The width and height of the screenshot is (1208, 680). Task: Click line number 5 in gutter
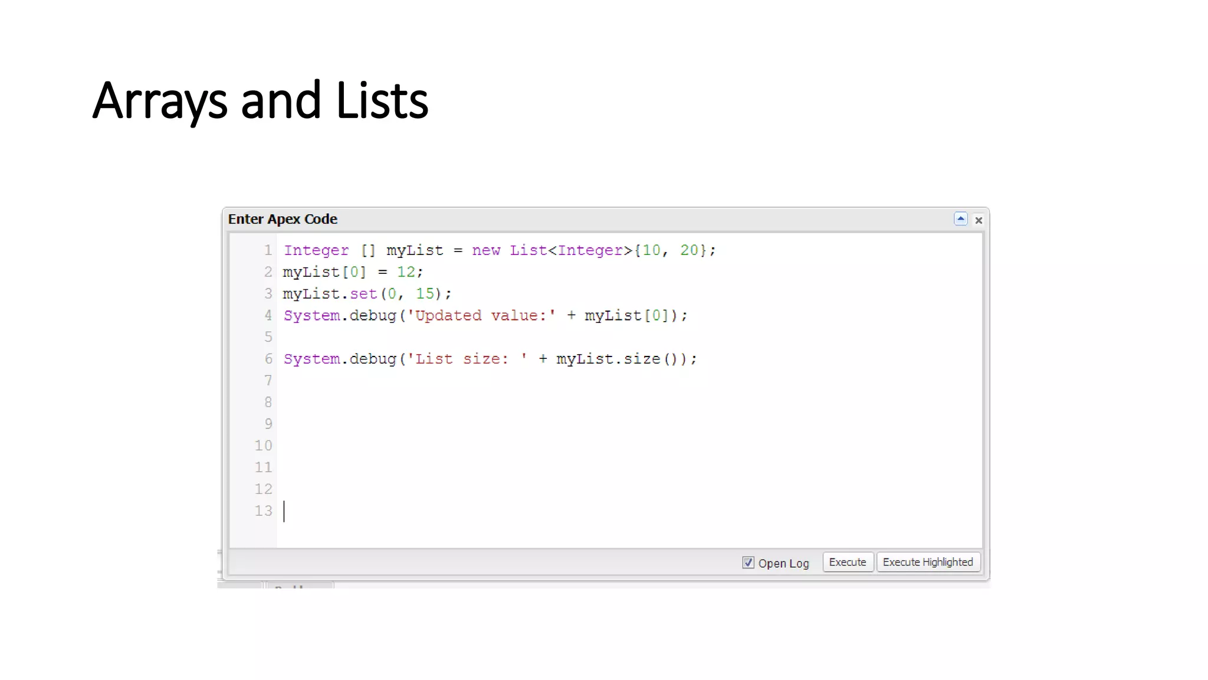(x=268, y=337)
